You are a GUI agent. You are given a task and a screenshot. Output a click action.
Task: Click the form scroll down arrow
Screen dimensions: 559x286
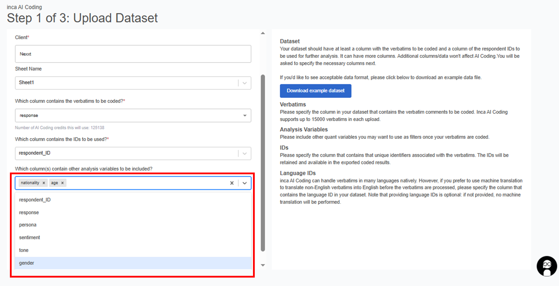coord(263,265)
